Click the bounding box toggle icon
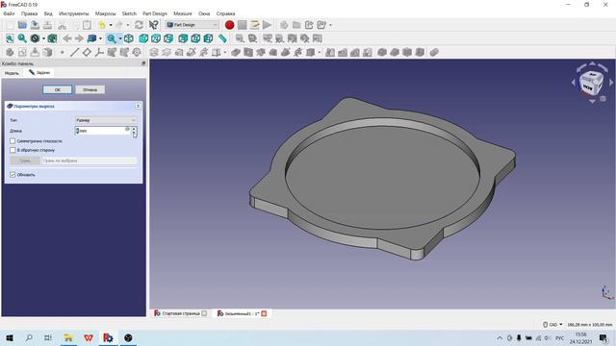The width and height of the screenshot is (616, 346). click(x=52, y=38)
